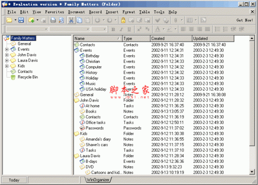258x185 pixels.
Task: Sort by the Name column header
Action: pos(98,39)
